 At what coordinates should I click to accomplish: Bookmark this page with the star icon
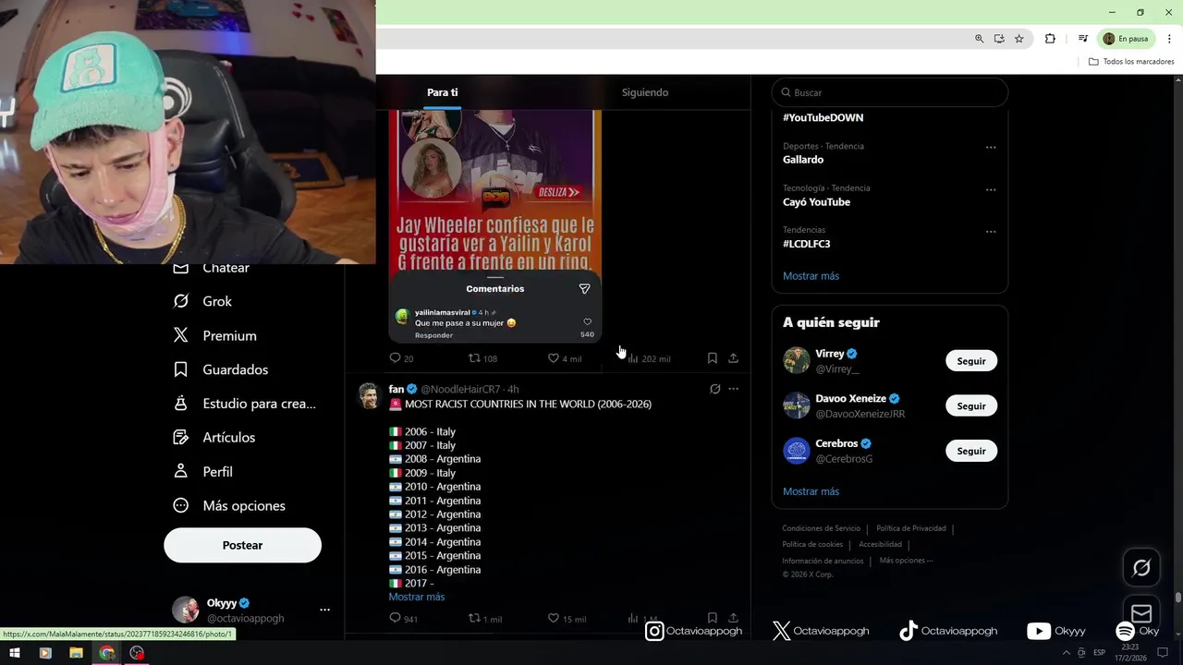pyautogui.click(x=1019, y=39)
